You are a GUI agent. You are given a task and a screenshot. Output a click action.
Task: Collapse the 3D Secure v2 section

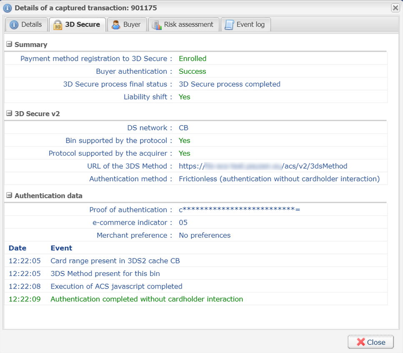pyautogui.click(x=9, y=113)
